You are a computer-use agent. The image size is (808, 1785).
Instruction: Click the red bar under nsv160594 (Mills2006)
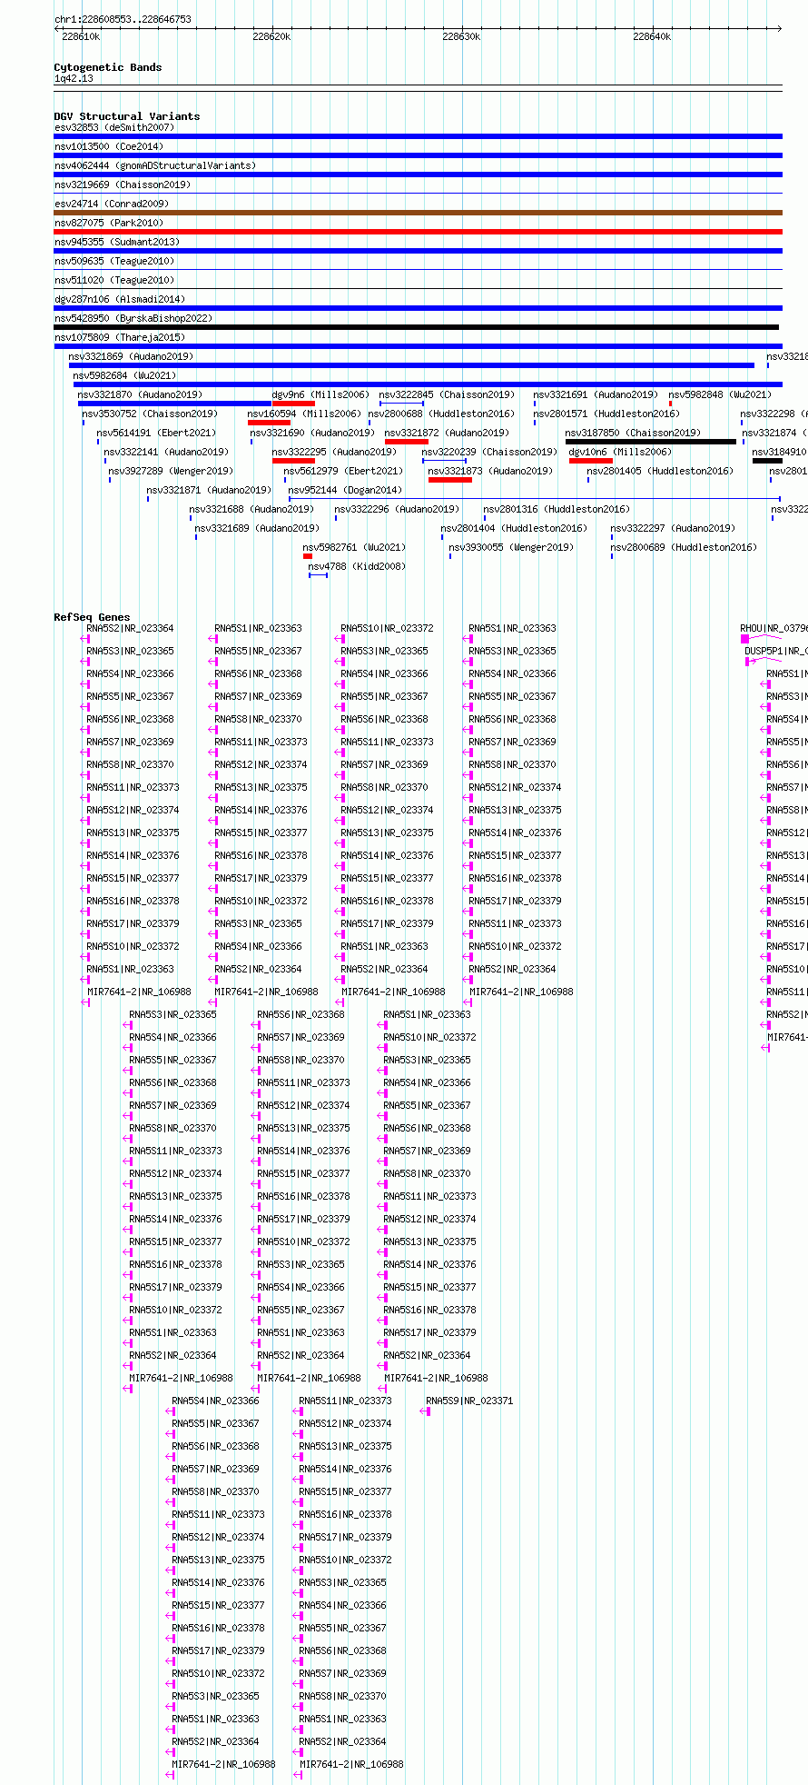tap(269, 423)
